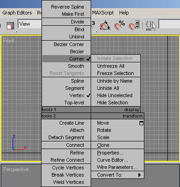This screenshot has width=180, height=187.
Task: Click the Perspective viewport label
Action: pos(16,169)
